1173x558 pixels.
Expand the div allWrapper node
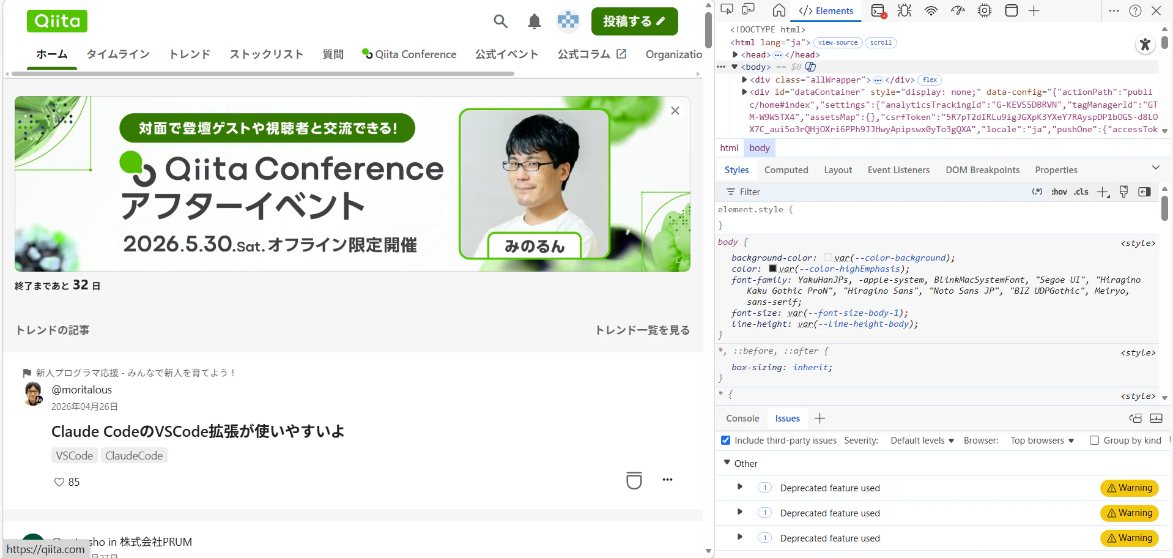click(744, 80)
